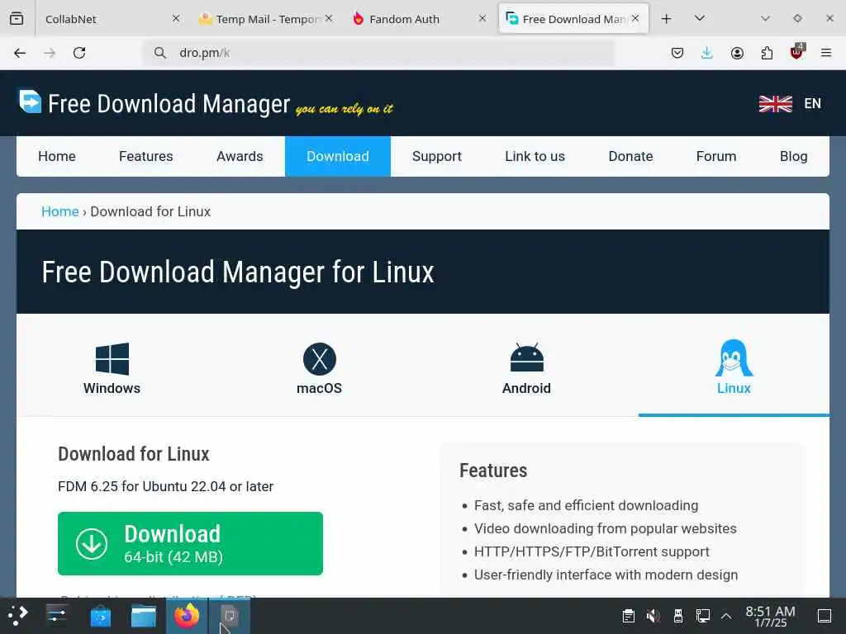Select the UK flag language icon
This screenshot has height=634, width=846.
click(x=775, y=103)
